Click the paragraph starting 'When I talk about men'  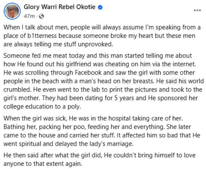pos(102,36)
